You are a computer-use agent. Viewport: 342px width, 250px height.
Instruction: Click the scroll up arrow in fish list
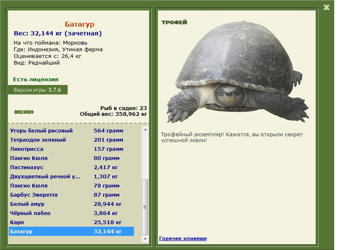[x=145, y=130]
